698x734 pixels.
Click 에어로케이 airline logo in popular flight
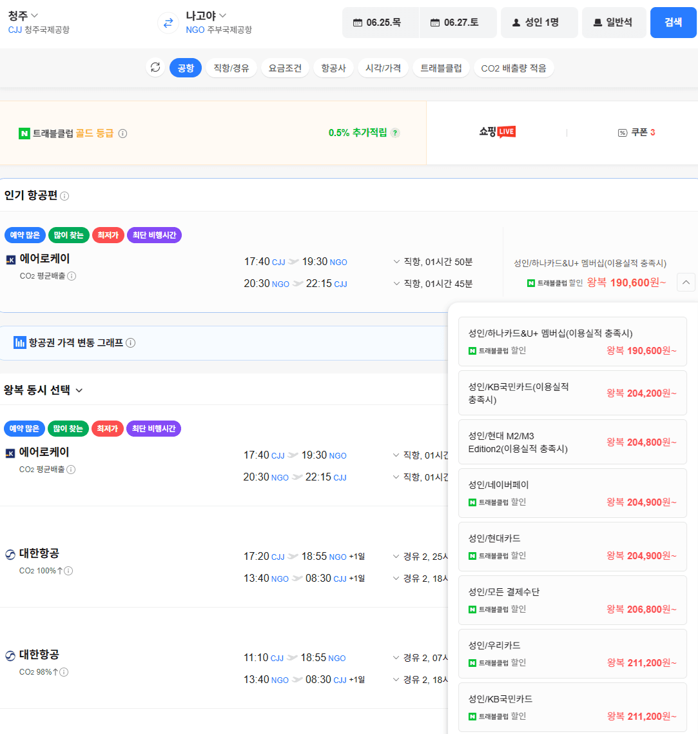tap(11, 259)
